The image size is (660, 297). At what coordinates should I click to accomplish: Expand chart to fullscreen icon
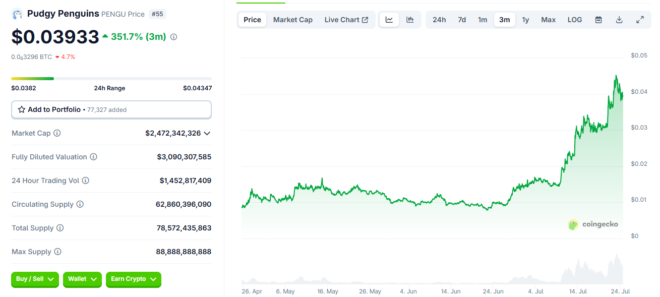pos(640,20)
